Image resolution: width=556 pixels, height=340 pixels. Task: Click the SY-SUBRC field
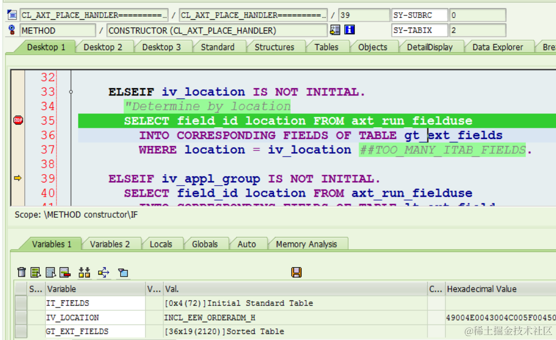(x=419, y=15)
